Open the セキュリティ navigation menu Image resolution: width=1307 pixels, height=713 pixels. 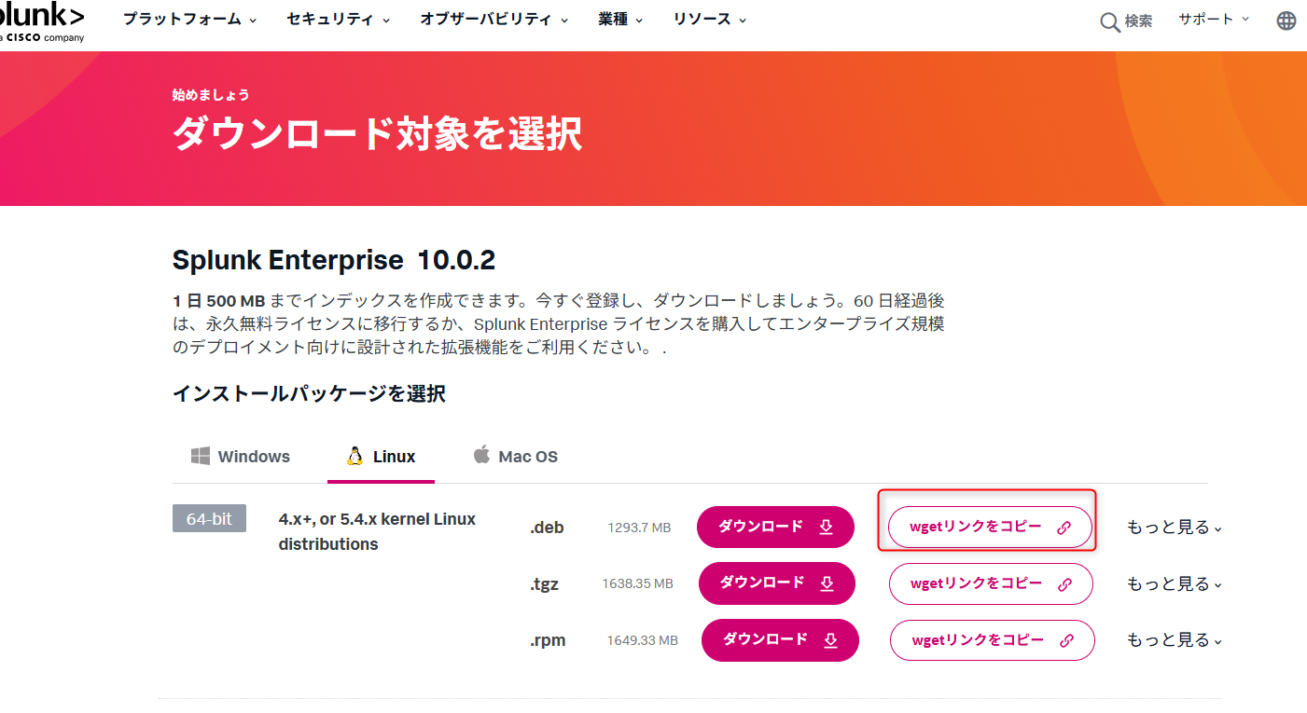point(339,20)
